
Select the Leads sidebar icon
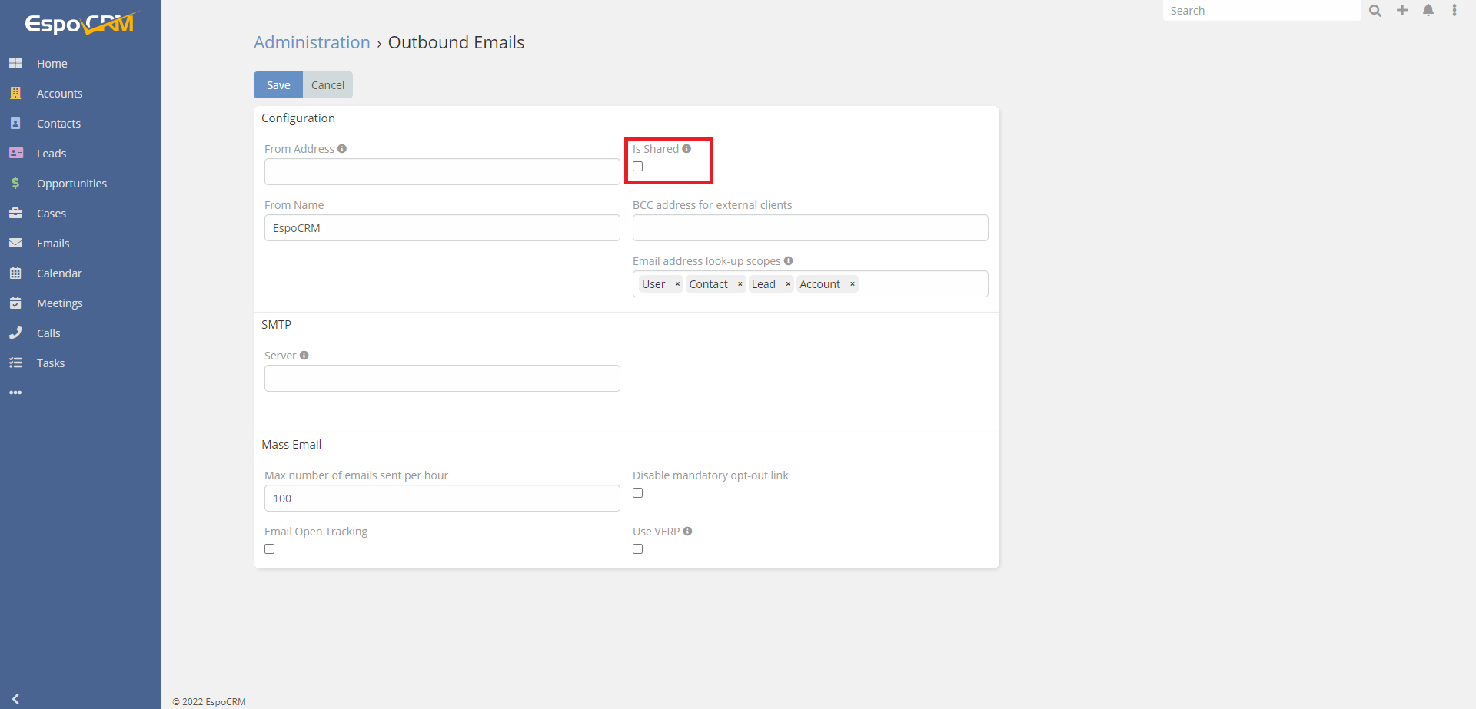[16, 153]
